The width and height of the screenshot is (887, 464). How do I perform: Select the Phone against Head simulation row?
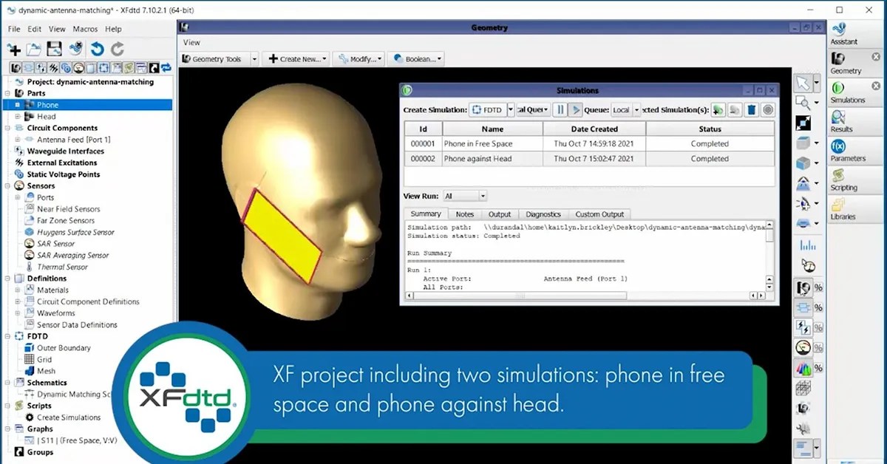(589, 159)
